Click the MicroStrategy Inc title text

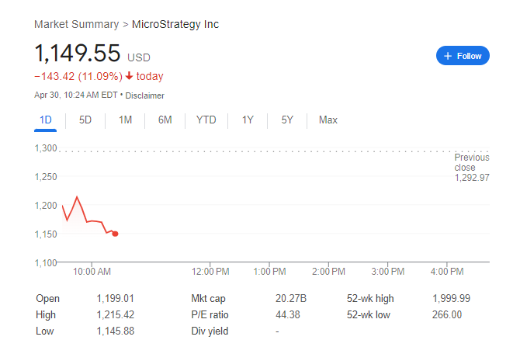(x=175, y=24)
